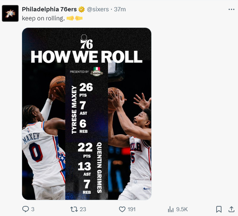Click the 191 likes count
Screen dimensions: 238x216
click(x=132, y=209)
